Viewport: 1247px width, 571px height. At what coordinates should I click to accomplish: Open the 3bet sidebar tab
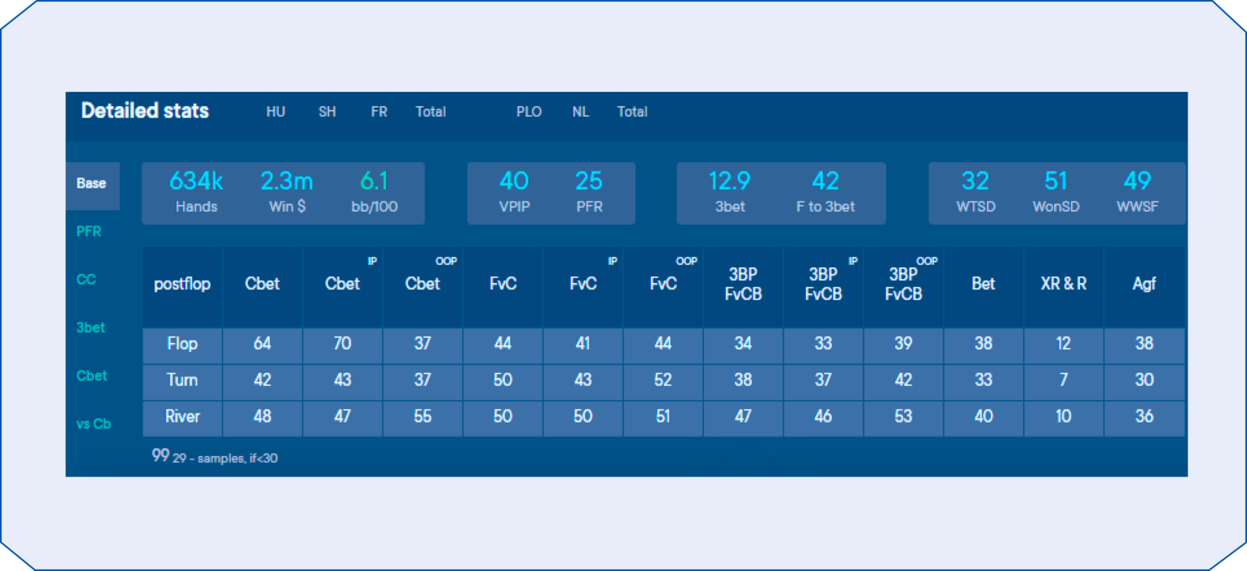(91, 327)
